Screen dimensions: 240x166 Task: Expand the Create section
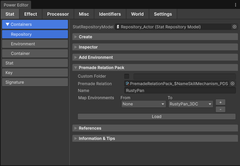point(155,37)
